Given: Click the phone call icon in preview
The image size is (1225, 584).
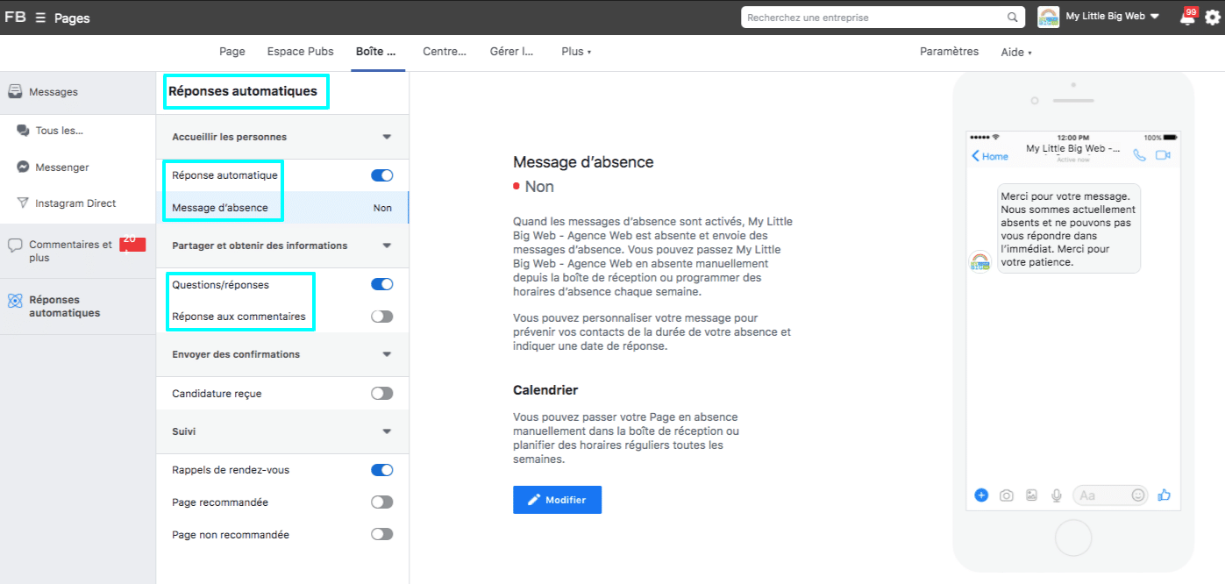Looking at the screenshot, I should (1139, 155).
